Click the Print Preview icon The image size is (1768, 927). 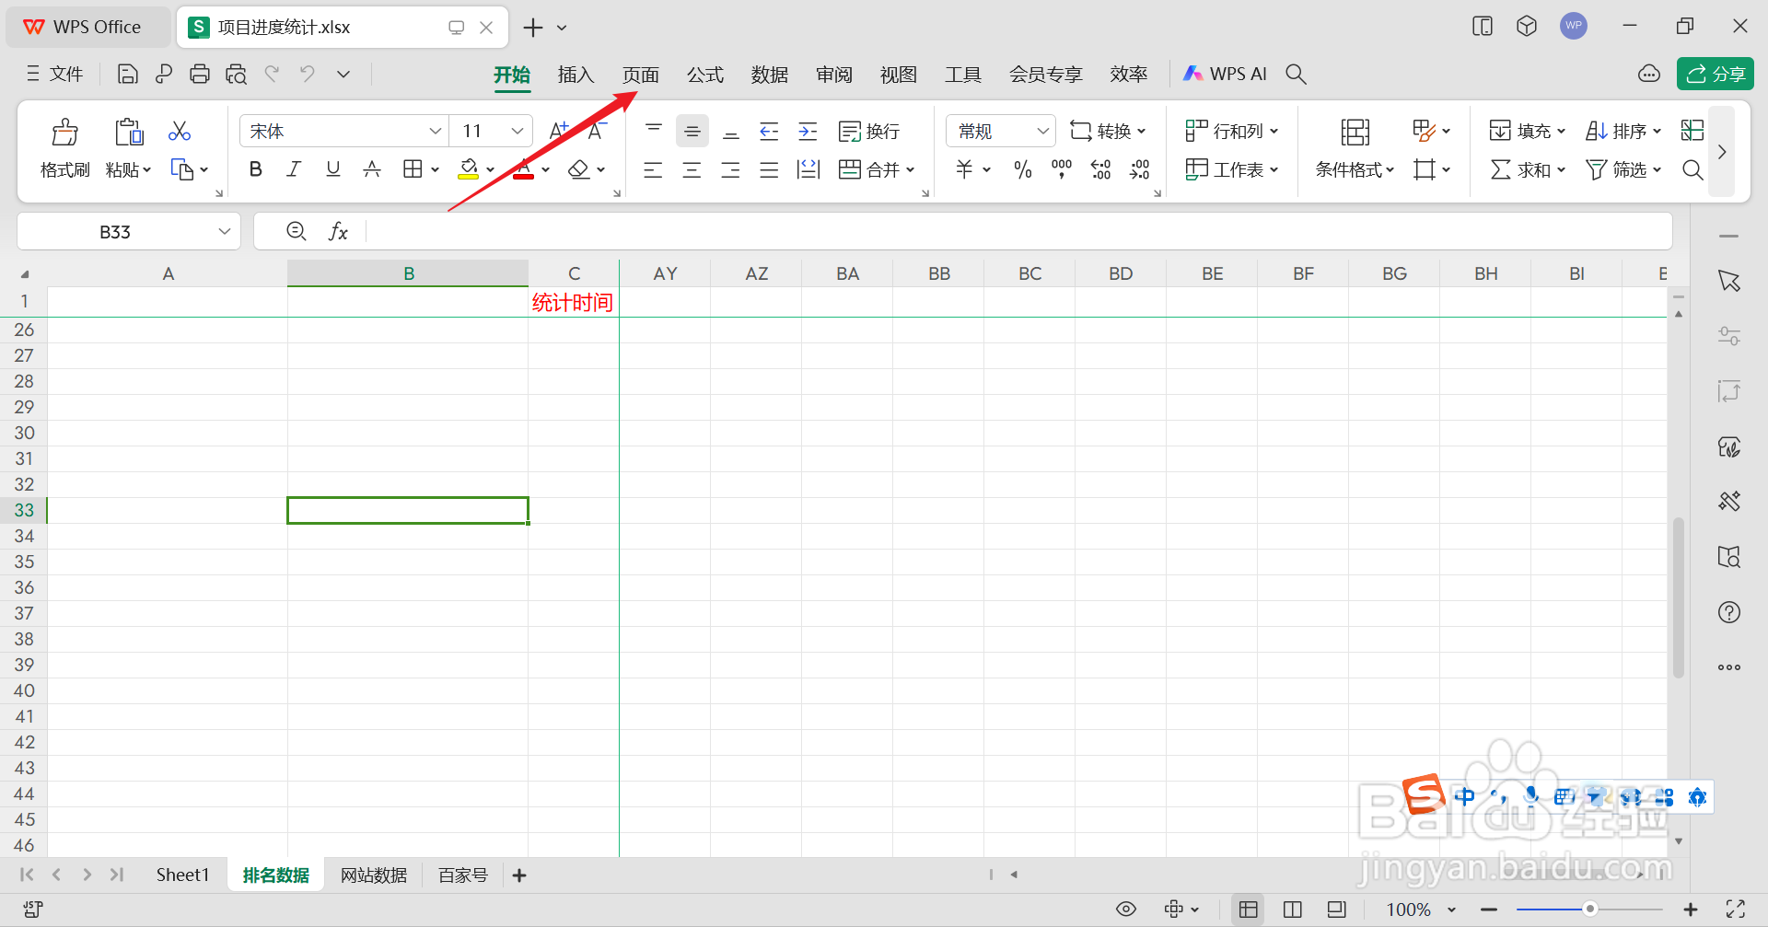pos(237,75)
